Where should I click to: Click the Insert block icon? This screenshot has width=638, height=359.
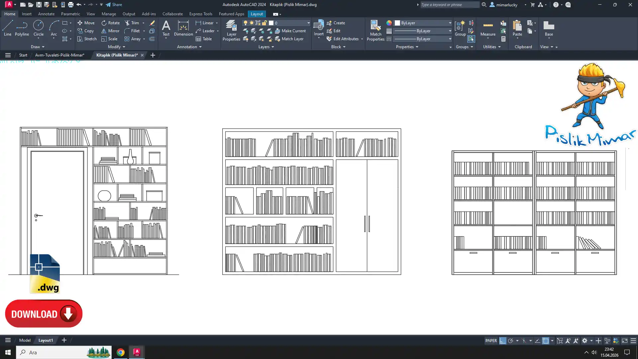click(318, 26)
